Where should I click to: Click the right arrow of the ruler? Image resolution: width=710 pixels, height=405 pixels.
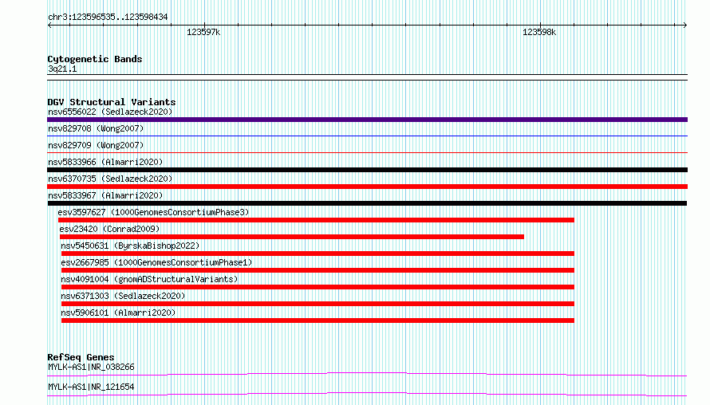(684, 26)
